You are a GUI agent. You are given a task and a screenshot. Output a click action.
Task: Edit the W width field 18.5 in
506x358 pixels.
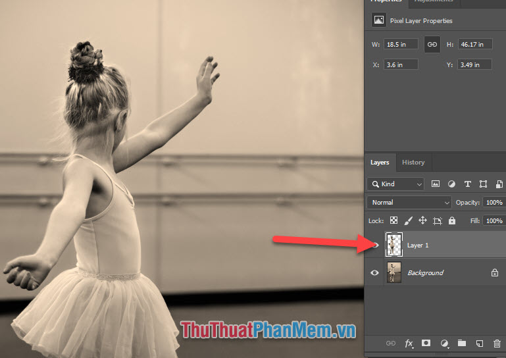point(401,44)
